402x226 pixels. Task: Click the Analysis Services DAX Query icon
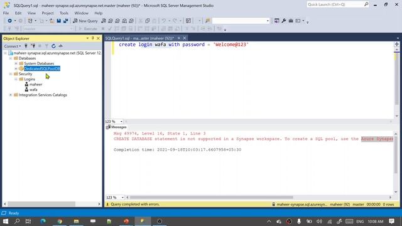coord(131,21)
